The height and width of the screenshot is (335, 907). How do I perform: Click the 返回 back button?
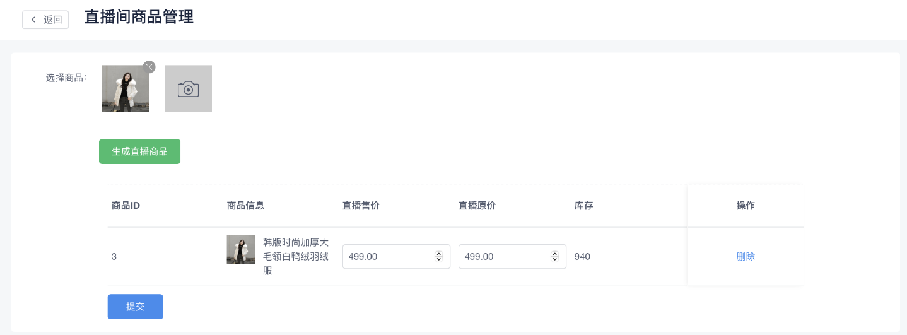point(45,20)
